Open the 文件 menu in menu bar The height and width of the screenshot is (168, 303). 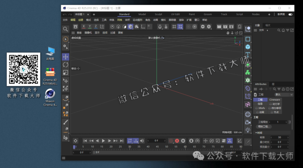[x=65, y=20]
